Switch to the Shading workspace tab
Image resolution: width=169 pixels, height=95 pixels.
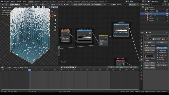(x=70, y=2)
